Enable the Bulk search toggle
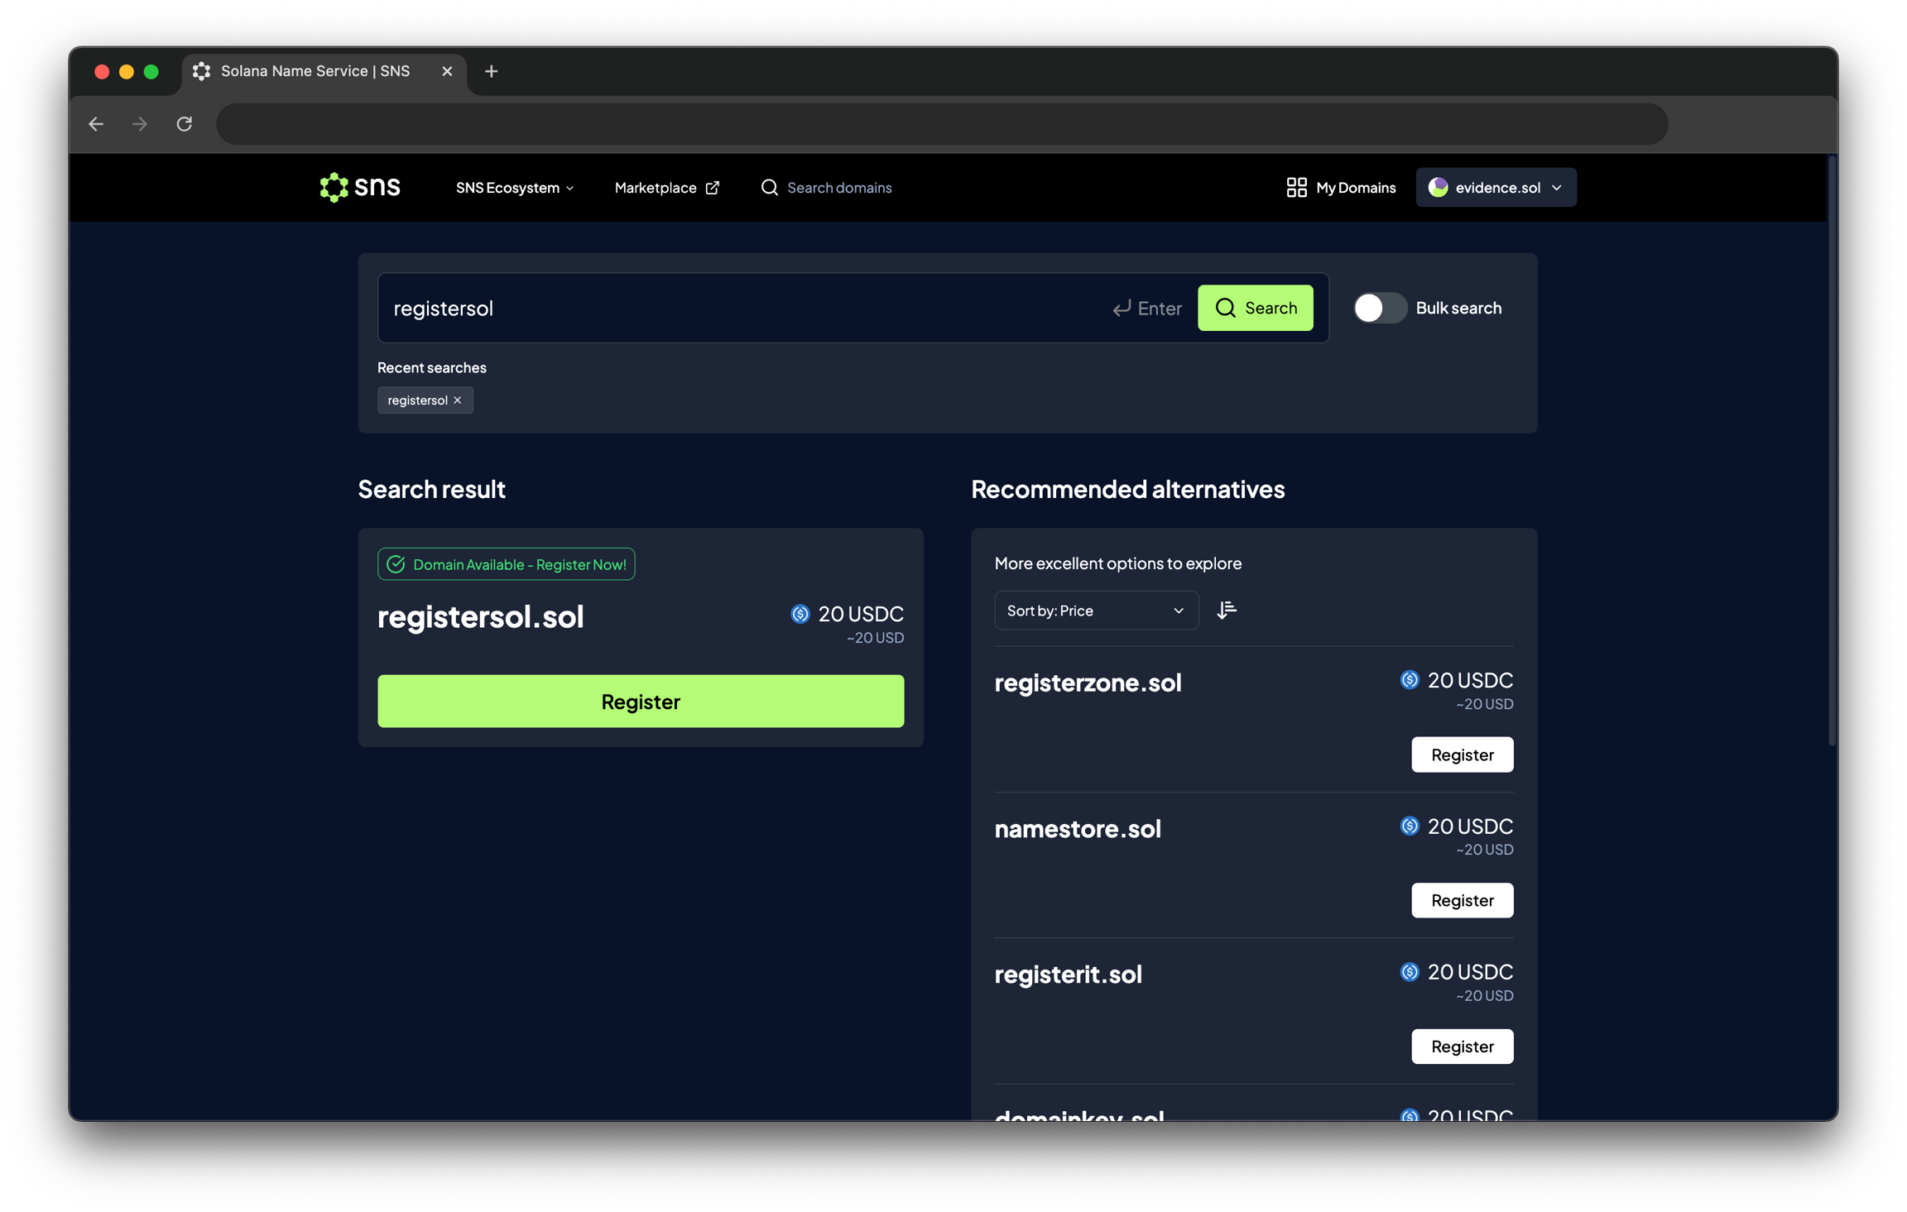Viewport: 1907px width, 1212px height. click(1379, 308)
